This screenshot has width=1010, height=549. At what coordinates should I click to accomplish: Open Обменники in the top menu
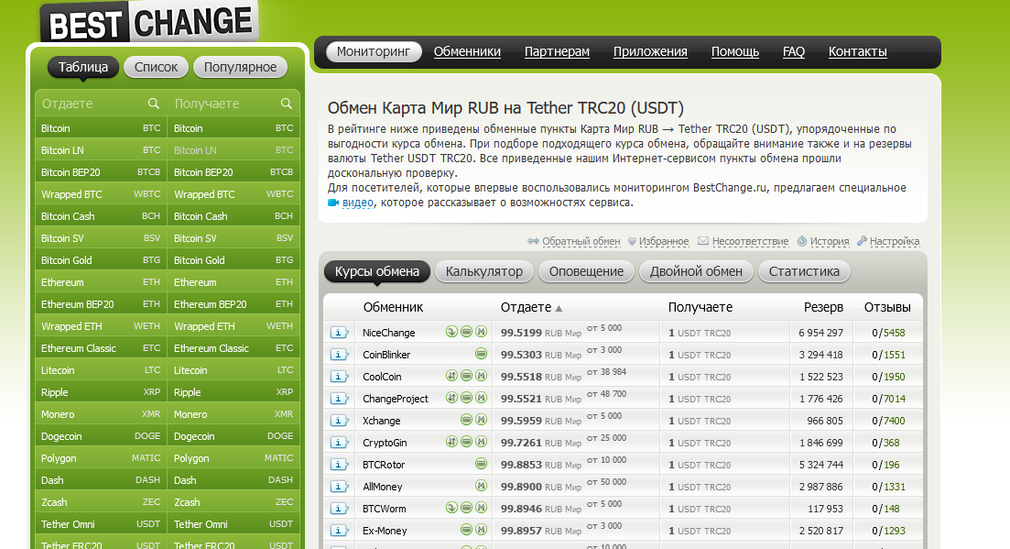467,51
